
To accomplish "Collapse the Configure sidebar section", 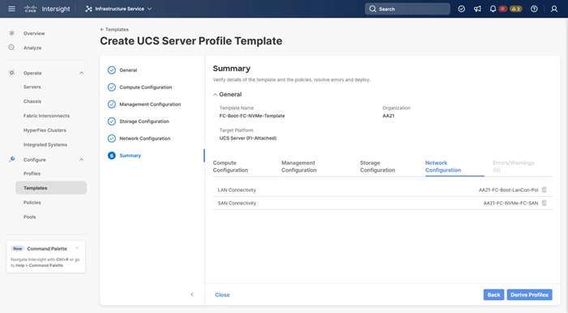I will pyautogui.click(x=81, y=160).
